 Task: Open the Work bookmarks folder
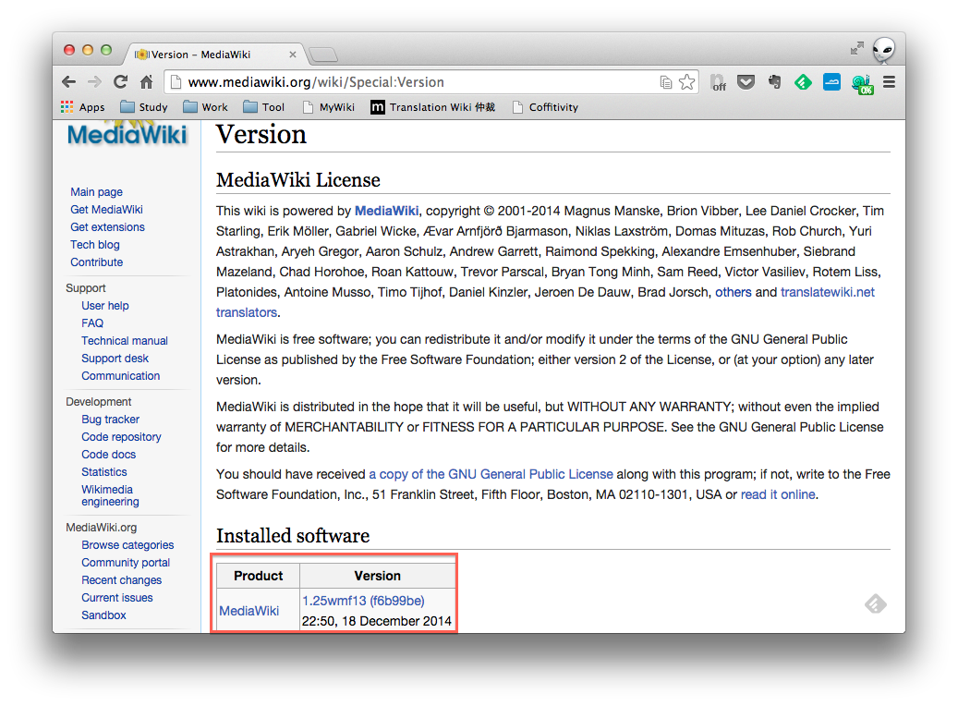[x=206, y=107]
